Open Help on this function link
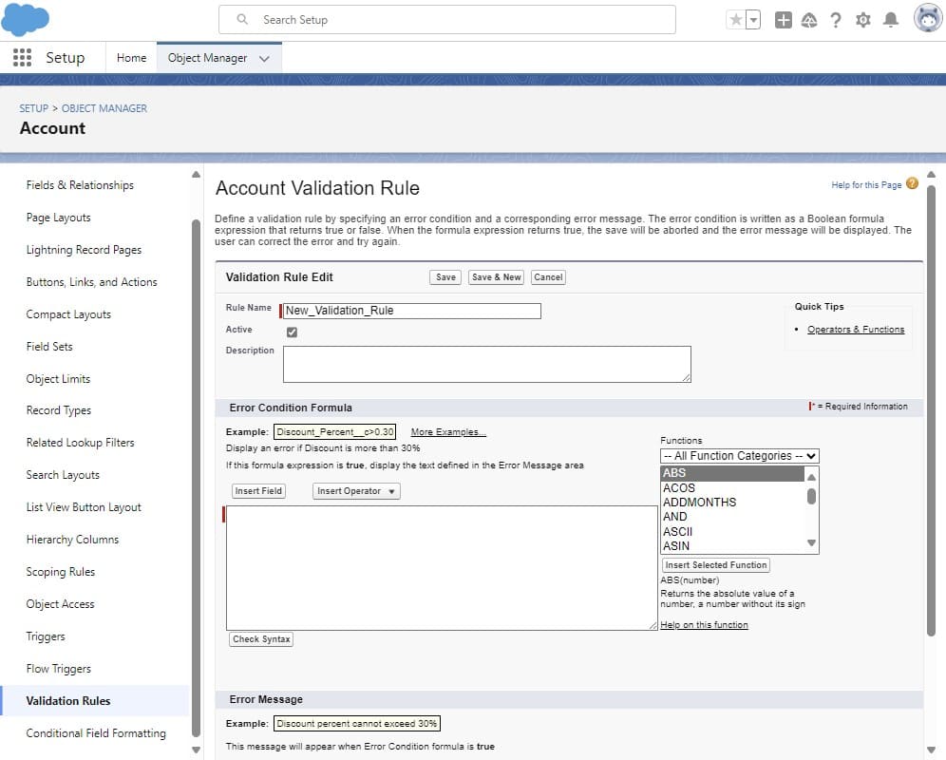Viewport: 946px width, 760px height. [x=704, y=625]
